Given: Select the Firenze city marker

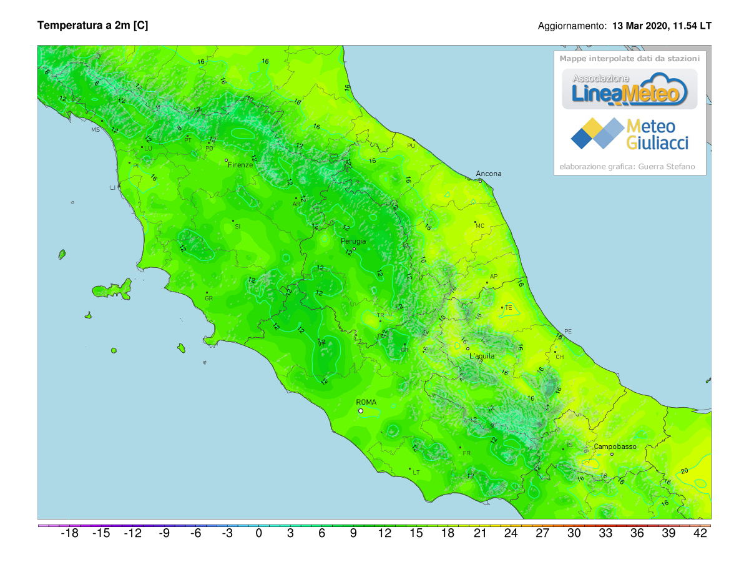Looking at the screenshot, I should tap(227, 160).
